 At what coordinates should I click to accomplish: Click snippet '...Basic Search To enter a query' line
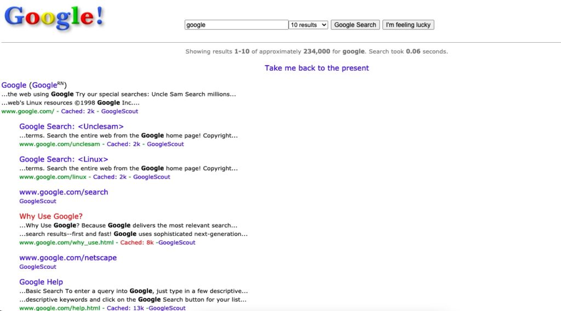134,291
